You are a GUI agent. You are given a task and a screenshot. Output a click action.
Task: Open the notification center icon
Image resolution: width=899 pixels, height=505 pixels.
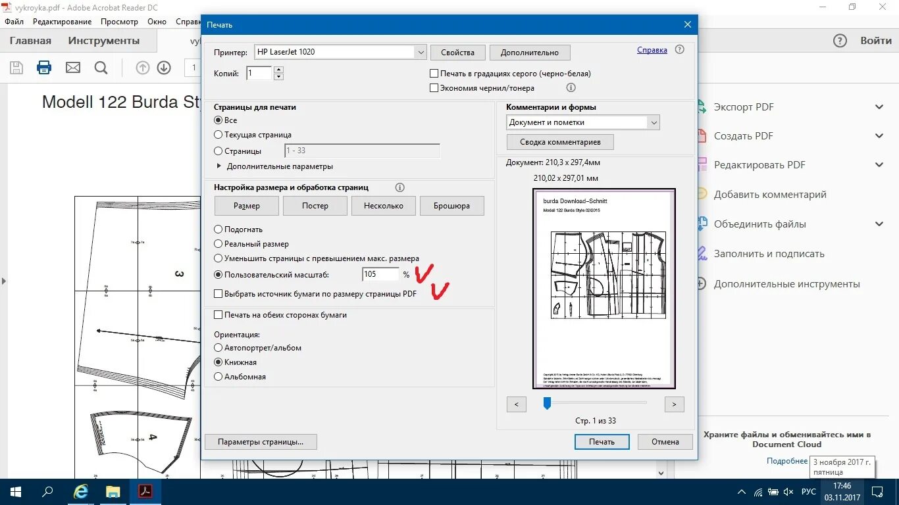click(x=877, y=492)
